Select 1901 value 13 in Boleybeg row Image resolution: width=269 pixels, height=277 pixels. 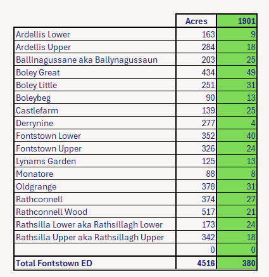[x=237, y=98]
